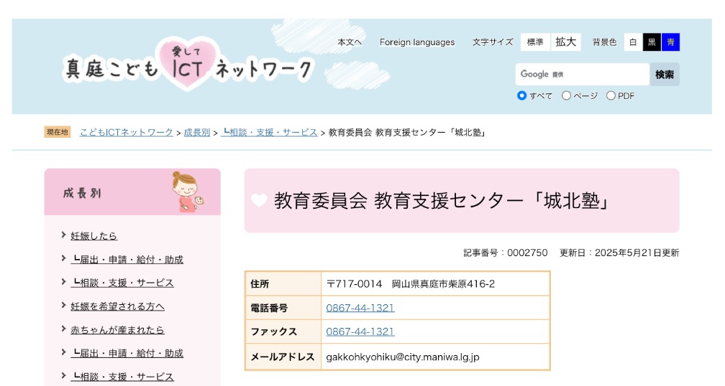Focus the Google search input field
The width and height of the screenshot is (725, 386).
(x=583, y=74)
